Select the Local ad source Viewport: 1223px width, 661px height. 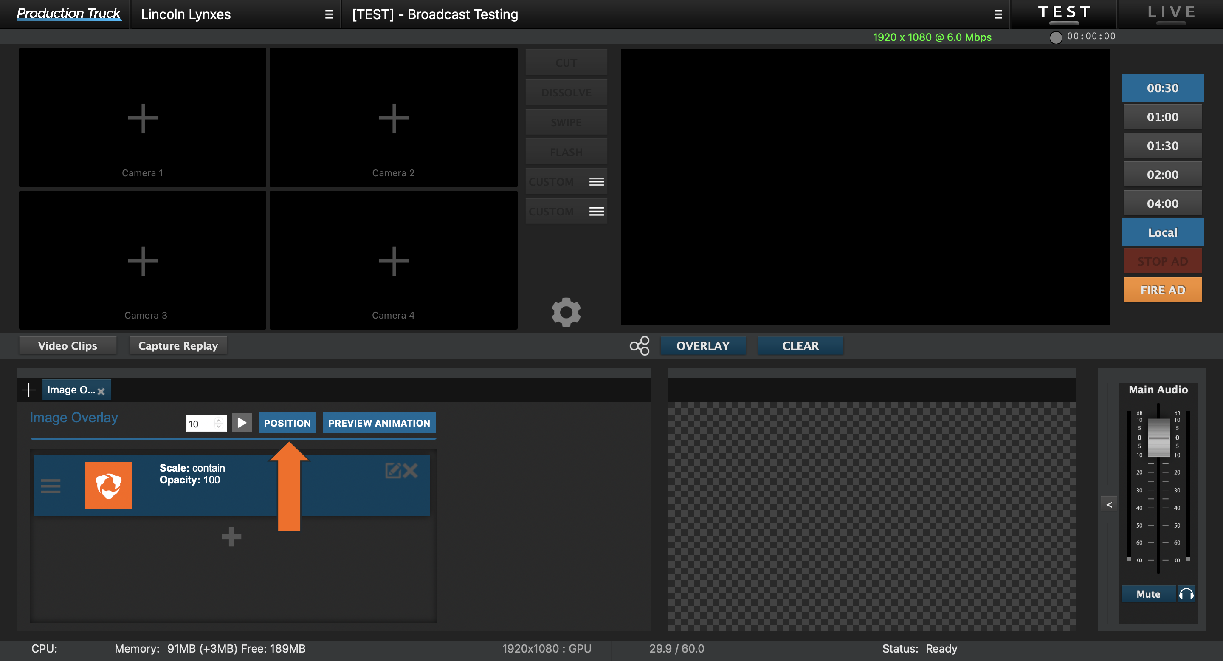pos(1162,232)
